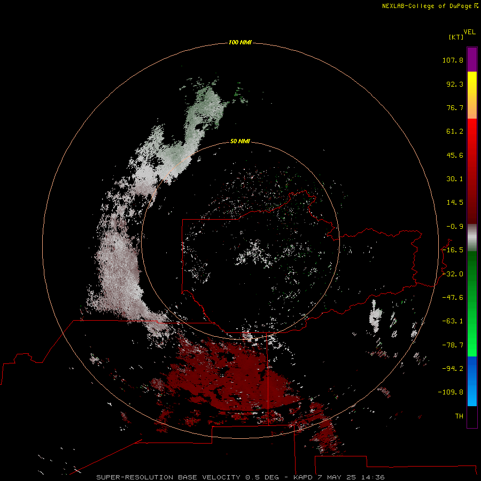
Task: Click the [KT] units label
Action: click(456, 37)
